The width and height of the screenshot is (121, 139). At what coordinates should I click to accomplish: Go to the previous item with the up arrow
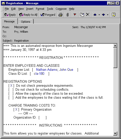click(x=95, y=15)
